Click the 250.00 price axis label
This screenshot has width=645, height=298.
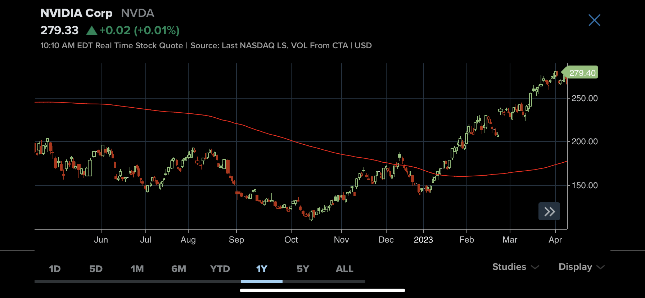585,98
